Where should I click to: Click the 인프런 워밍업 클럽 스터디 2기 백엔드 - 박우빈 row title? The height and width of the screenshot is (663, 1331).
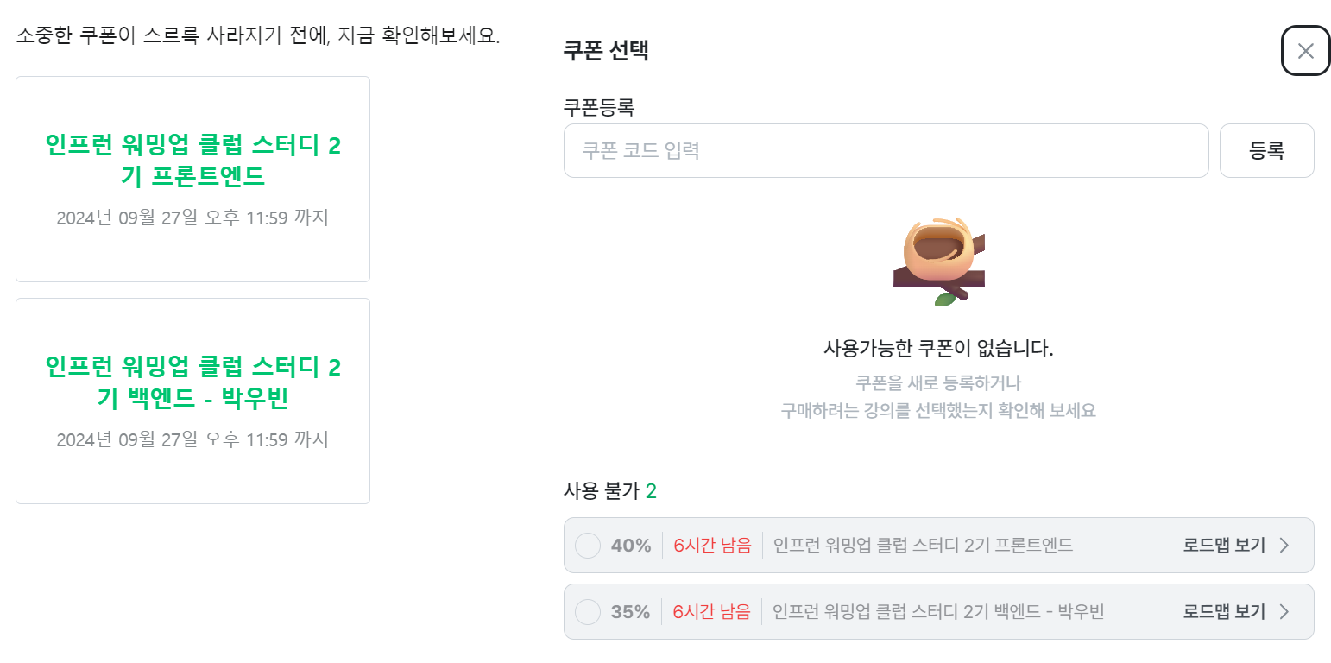pos(938,612)
